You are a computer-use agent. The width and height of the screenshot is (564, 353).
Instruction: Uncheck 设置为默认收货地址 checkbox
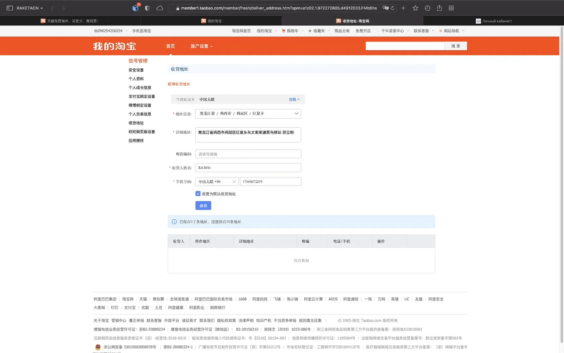point(198,194)
